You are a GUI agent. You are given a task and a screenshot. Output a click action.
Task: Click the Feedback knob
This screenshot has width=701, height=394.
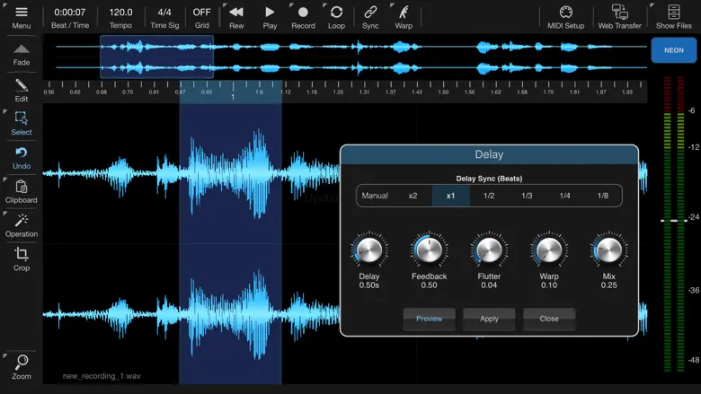pos(430,251)
